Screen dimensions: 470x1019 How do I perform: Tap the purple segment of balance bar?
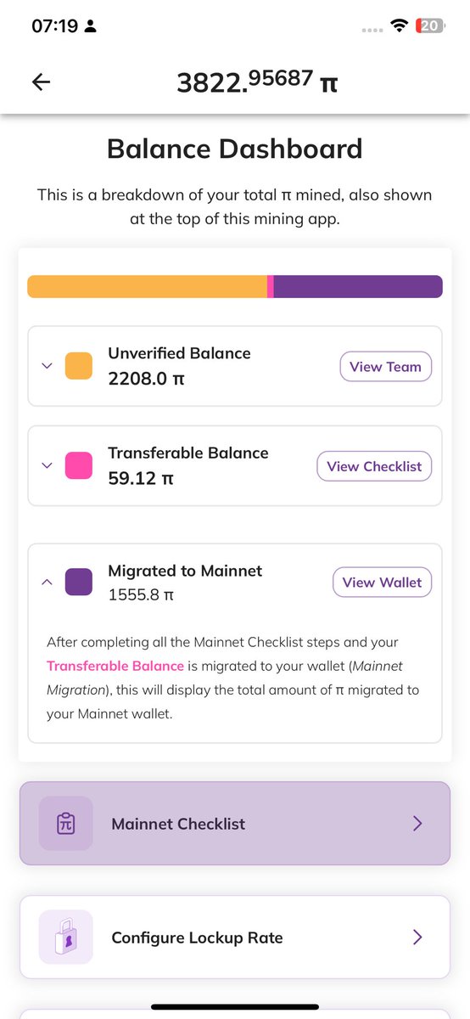[x=358, y=286]
